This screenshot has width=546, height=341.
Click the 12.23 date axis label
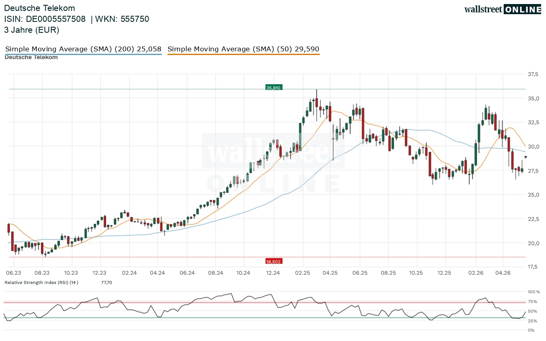[x=100, y=273]
